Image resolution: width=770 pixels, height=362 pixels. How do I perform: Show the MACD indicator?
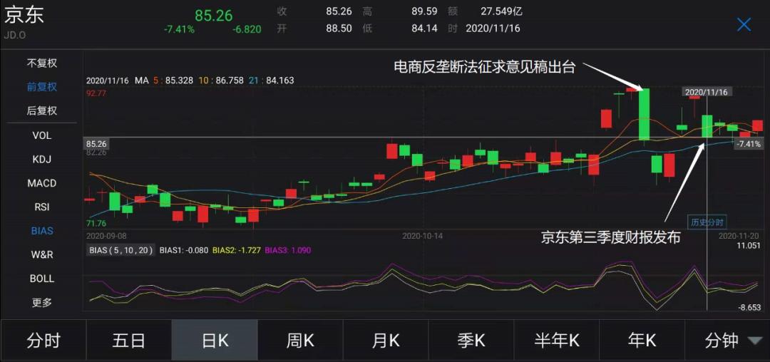click(42, 183)
